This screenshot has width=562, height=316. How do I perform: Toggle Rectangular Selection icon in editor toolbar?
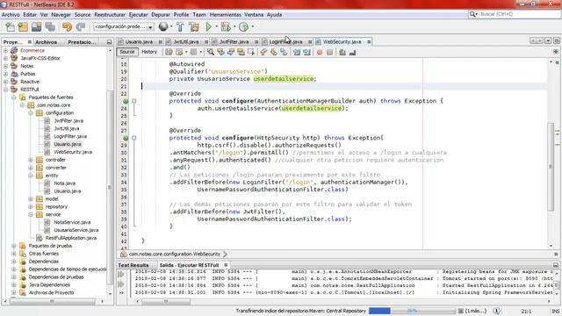251,53
